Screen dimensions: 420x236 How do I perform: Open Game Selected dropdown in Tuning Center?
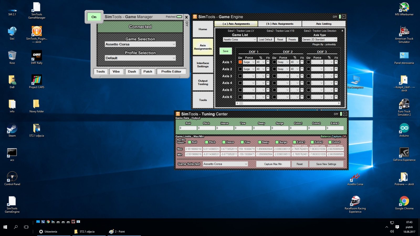[x=225, y=164]
